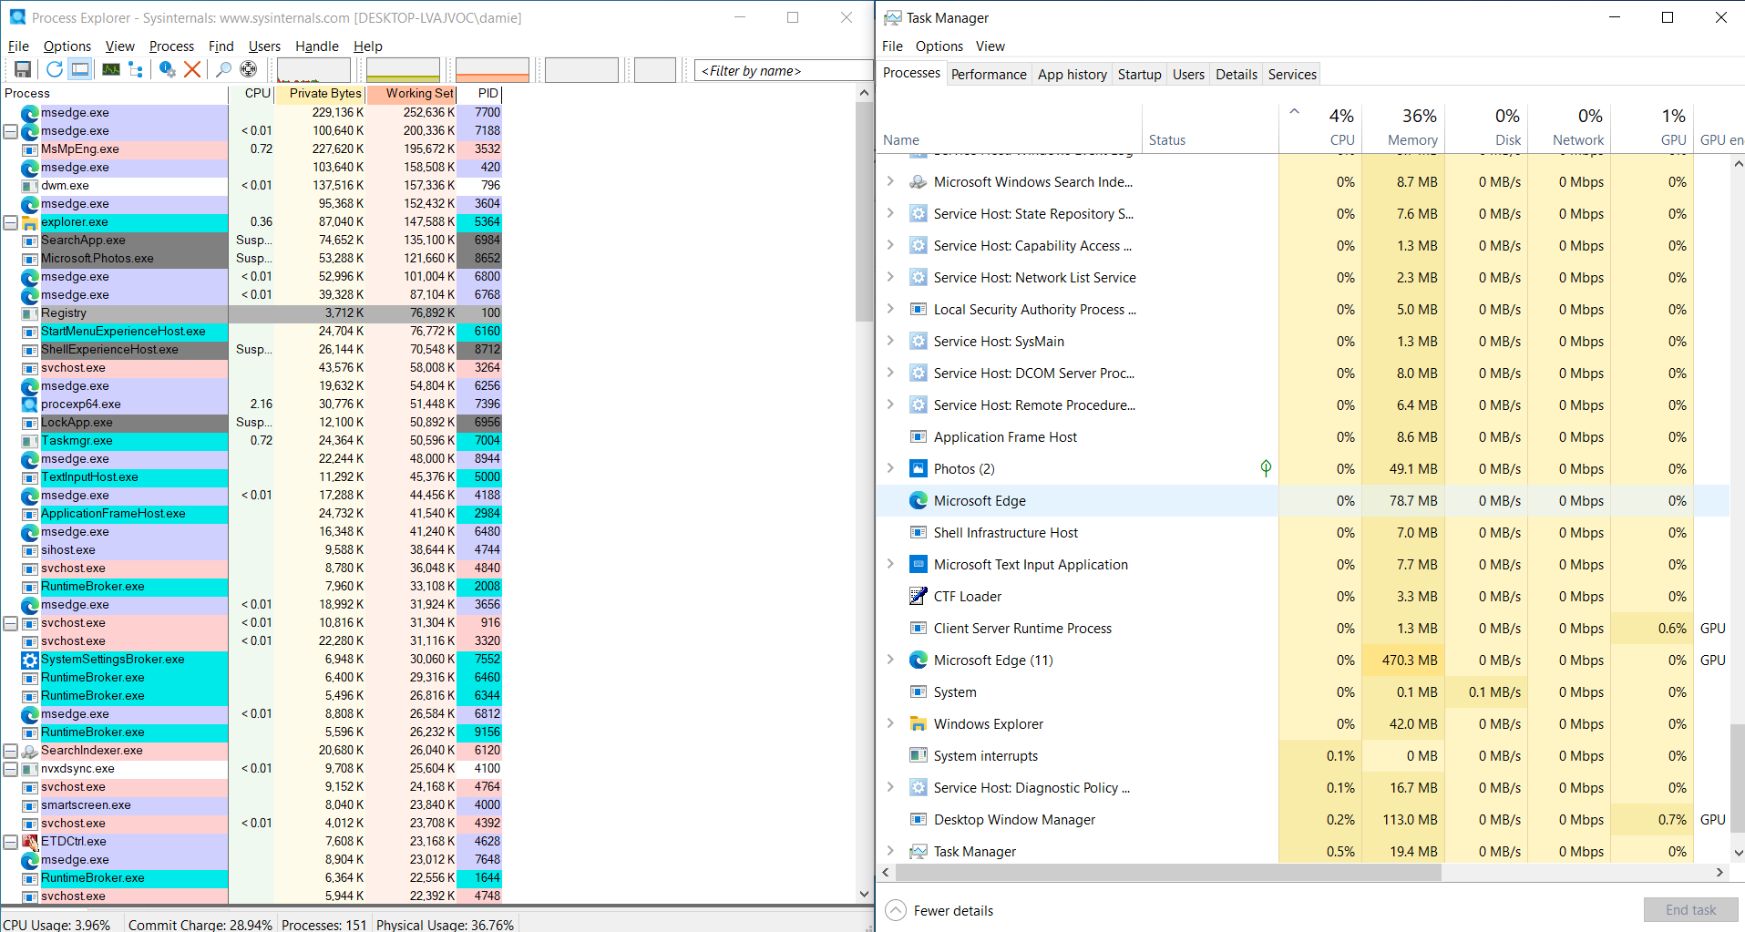Screen dimensions: 1745x932
Task: Sort by Private Bytes column
Action: pyautogui.click(x=320, y=93)
